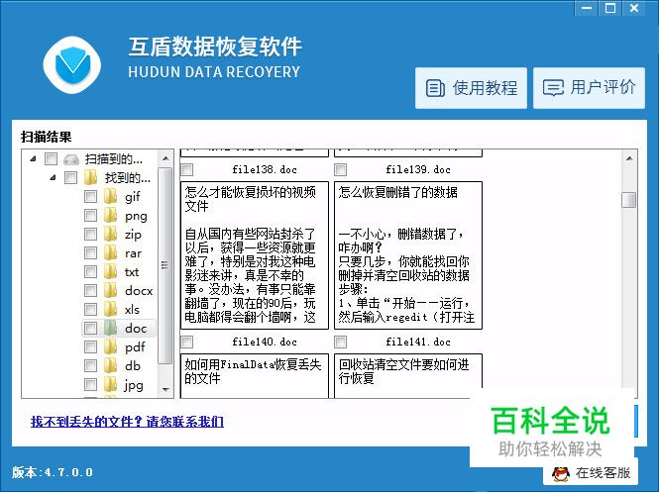Click tree panel scroll up arrow

coord(165,158)
